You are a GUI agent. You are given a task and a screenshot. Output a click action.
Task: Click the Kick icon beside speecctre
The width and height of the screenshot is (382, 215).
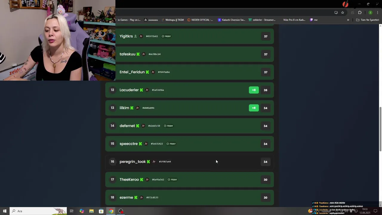[x=140, y=144]
